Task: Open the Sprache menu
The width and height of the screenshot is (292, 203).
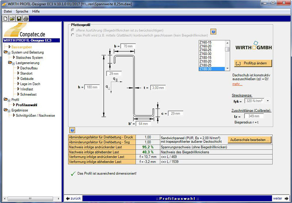Action: 22,11
